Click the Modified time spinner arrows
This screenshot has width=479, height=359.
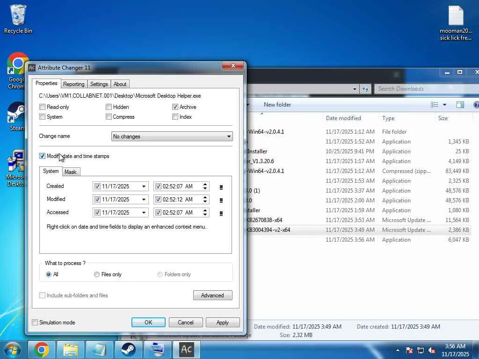(x=205, y=199)
